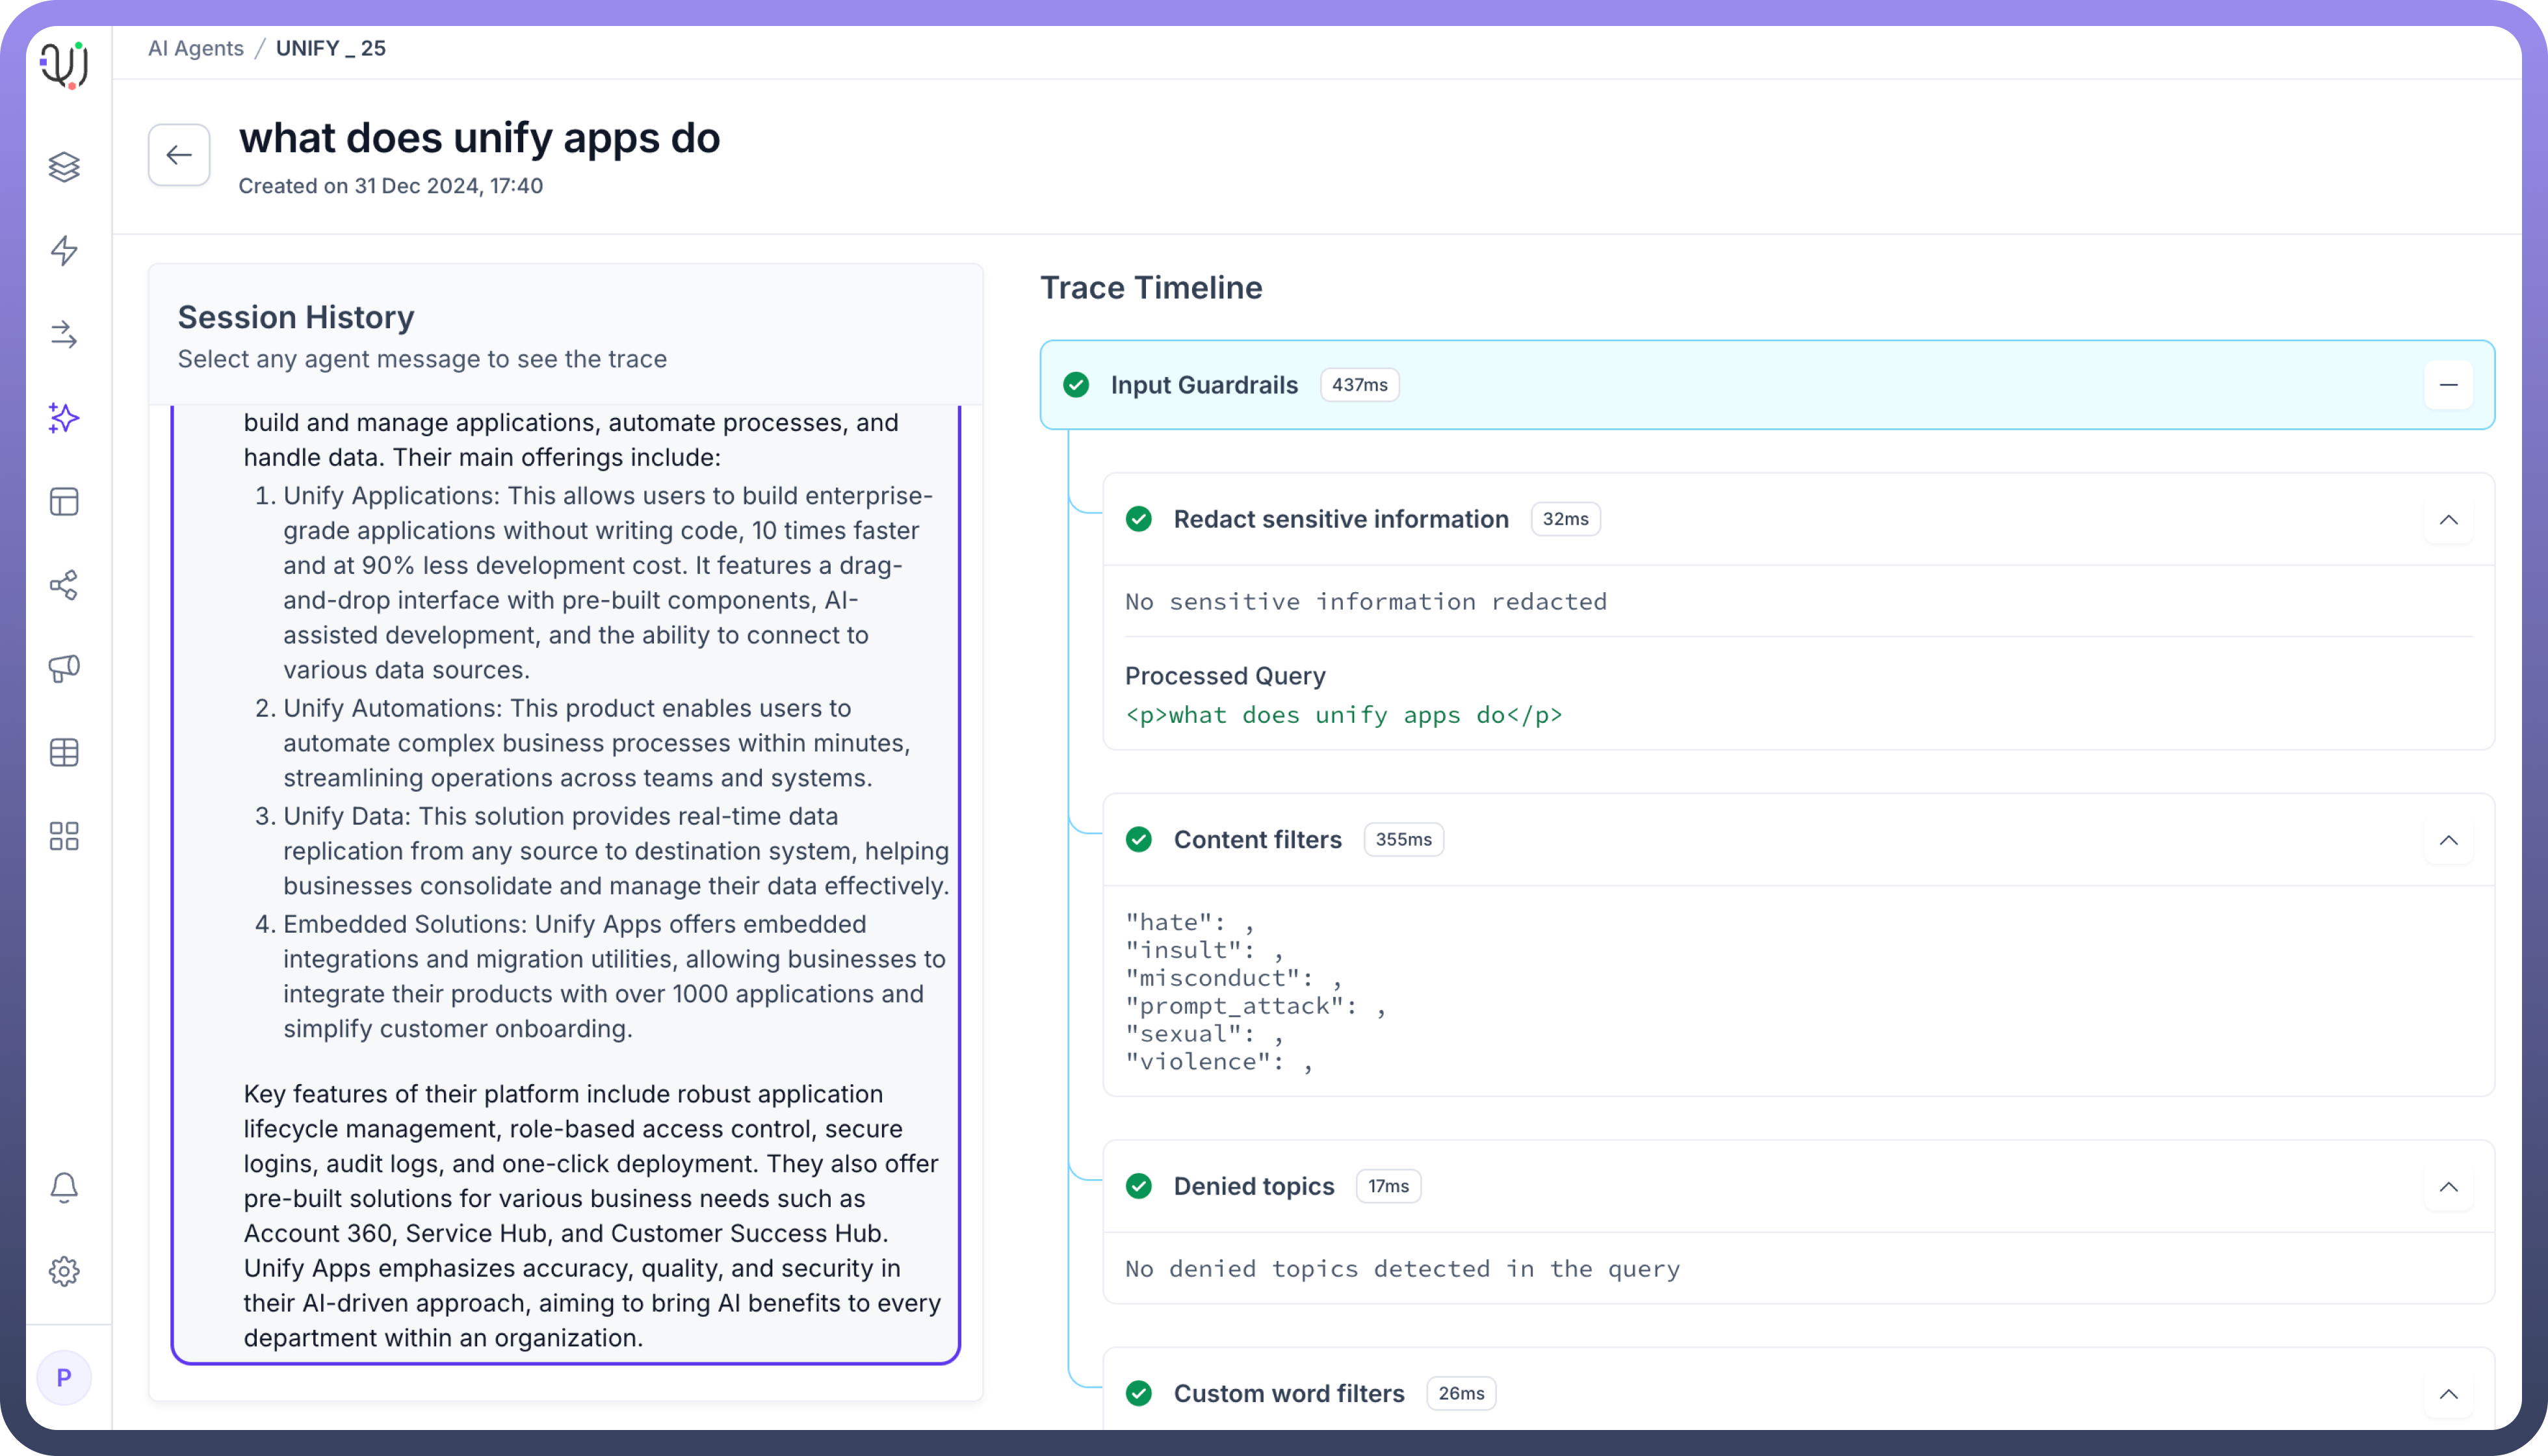This screenshot has height=1456, width=2548.
Task: Open the layers stack sidebar icon
Action: 64,167
